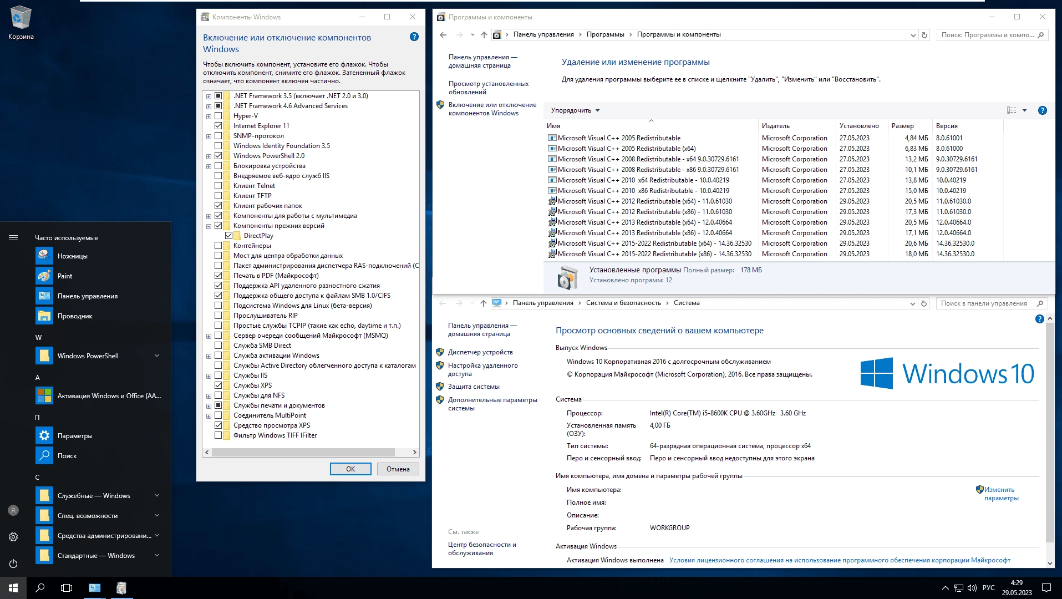Screen dimensions: 1062x599
Task: Uncheck Службы XPS component
Action: 218,385
